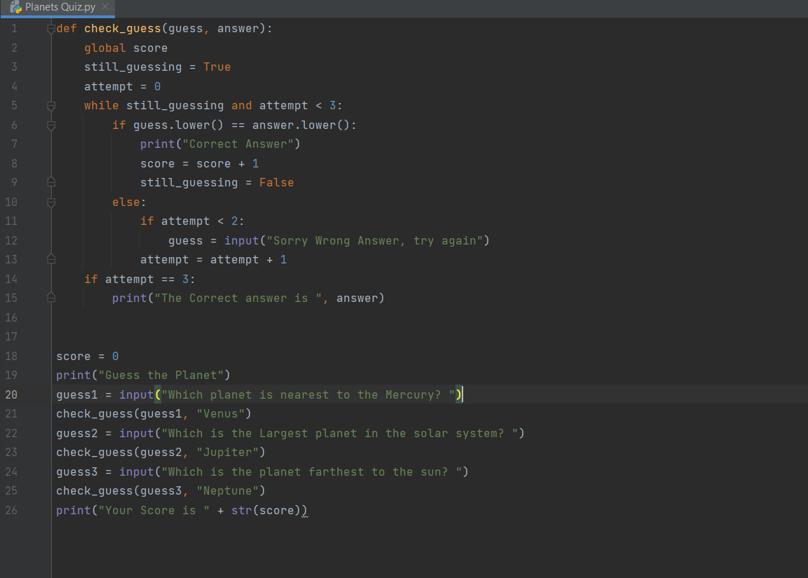This screenshot has height=578, width=808.
Task: Click the "Jupiter" string on line 23
Action: coord(228,453)
